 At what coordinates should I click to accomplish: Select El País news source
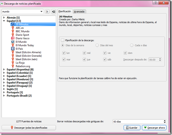[19, 49]
